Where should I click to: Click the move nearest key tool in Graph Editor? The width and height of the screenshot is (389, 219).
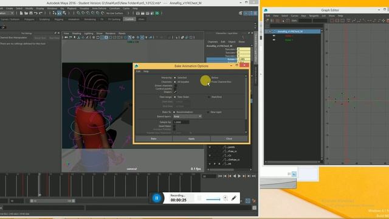click(x=267, y=21)
